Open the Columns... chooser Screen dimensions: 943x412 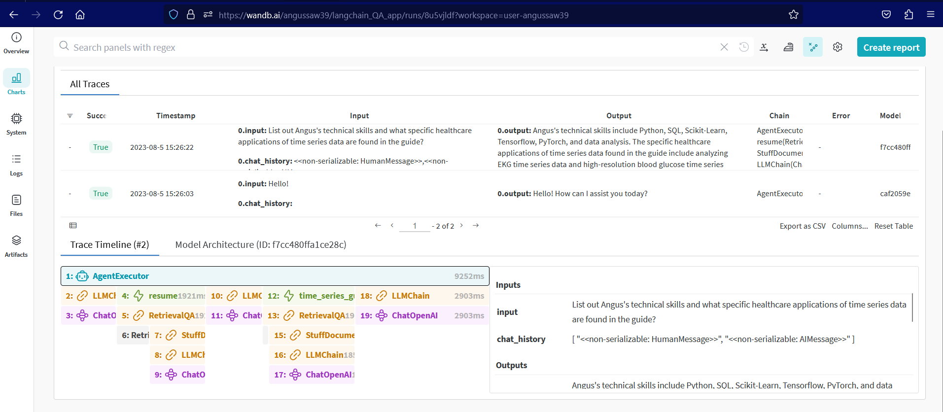tap(850, 226)
